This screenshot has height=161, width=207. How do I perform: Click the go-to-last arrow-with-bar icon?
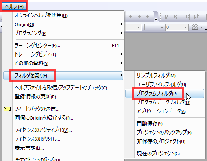(x=148, y=17)
